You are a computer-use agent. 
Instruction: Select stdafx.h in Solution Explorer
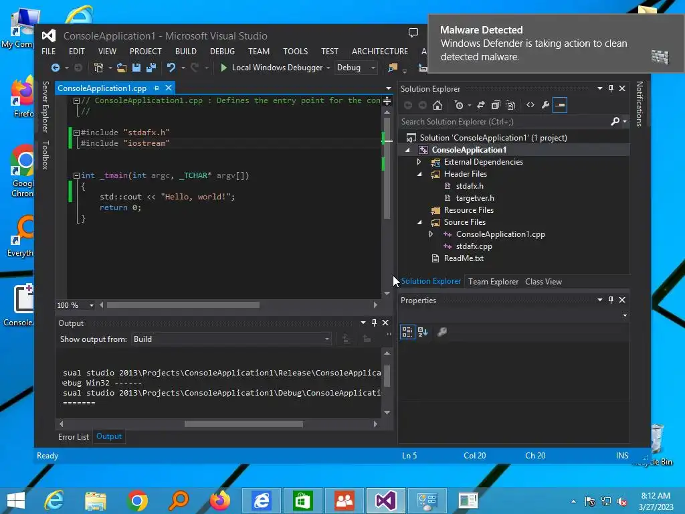pyautogui.click(x=470, y=186)
